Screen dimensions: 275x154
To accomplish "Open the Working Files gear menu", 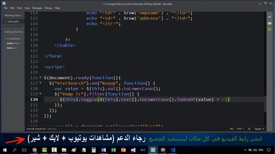I will [22, 15].
